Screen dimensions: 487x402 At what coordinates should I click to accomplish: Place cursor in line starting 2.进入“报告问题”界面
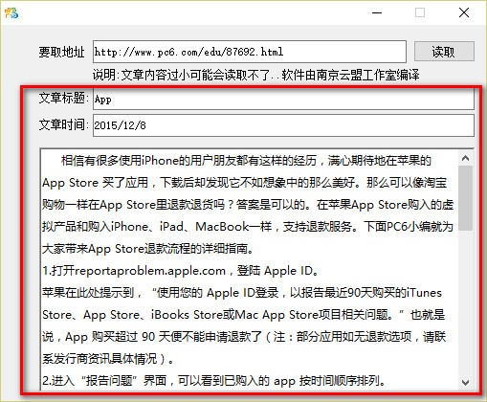click(x=213, y=380)
